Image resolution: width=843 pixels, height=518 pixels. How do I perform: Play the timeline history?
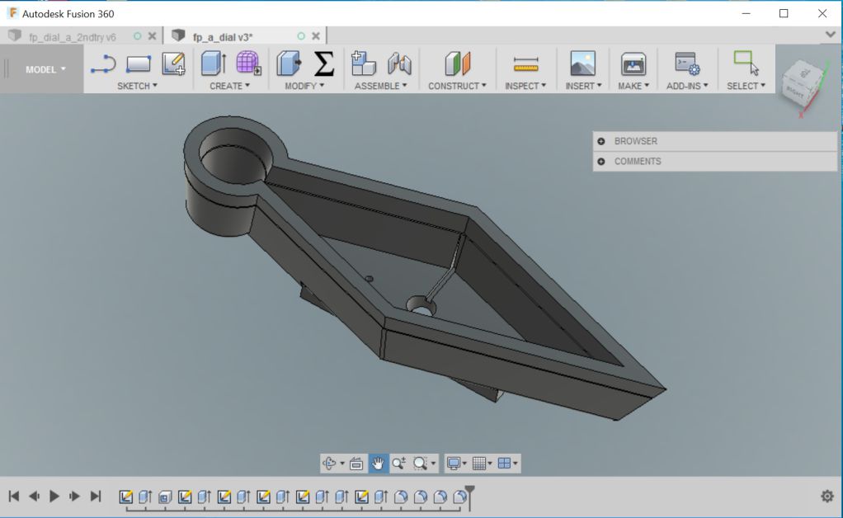pyautogui.click(x=54, y=496)
